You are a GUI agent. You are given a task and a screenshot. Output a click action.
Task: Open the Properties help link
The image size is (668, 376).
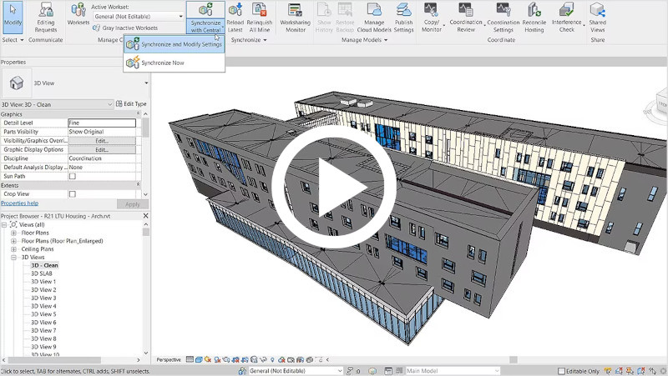point(19,203)
